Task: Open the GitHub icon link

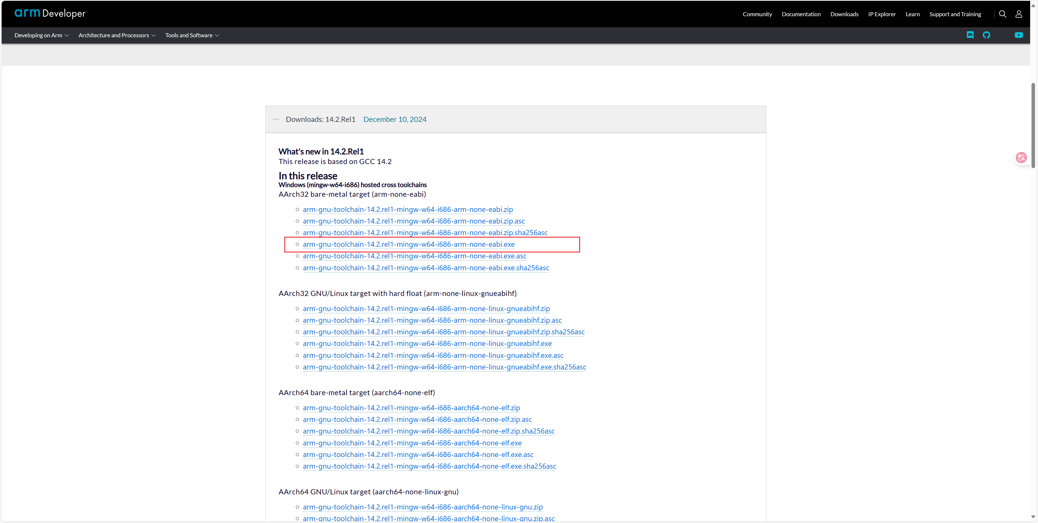Action: (x=986, y=35)
